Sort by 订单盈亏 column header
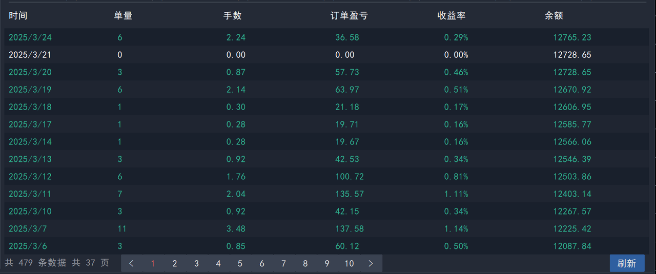The image size is (656, 274). pos(349,16)
